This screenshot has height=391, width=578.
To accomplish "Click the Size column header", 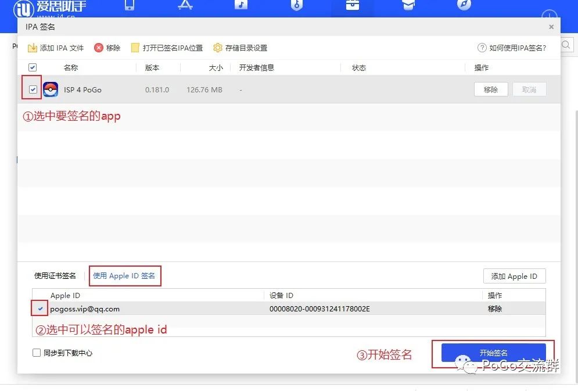I will 216,68.
